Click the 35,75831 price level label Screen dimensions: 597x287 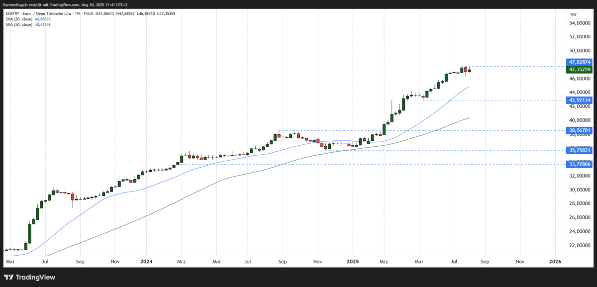click(580, 150)
